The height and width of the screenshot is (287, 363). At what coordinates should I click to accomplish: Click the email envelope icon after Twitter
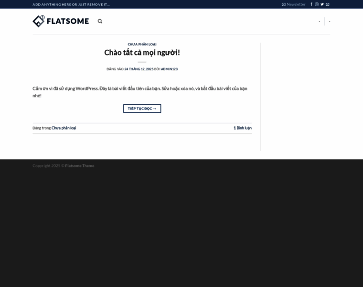pyautogui.click(x=328, y=4)
